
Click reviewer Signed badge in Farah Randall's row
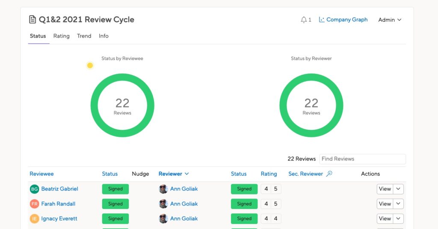(x=244, y=204)
